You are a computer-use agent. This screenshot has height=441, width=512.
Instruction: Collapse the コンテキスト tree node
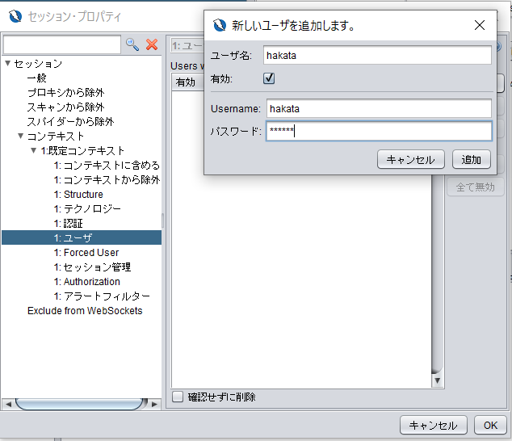[x=20, y=136]
